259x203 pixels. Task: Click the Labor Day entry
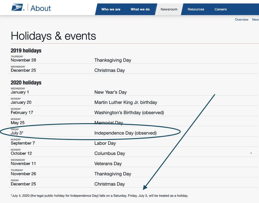[105, 143]
